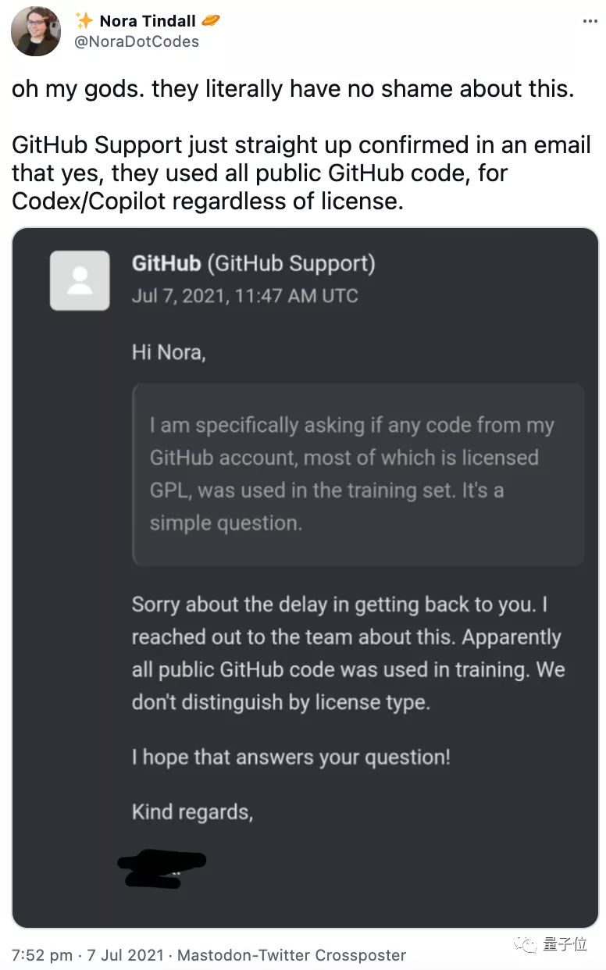Open Nora Tindall's profile avatar
This screenshot has height=970, width=606.
(36, 31)
